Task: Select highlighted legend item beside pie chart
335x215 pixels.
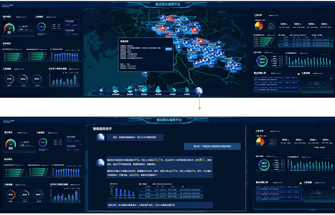Action: click(x=271, y=28)
